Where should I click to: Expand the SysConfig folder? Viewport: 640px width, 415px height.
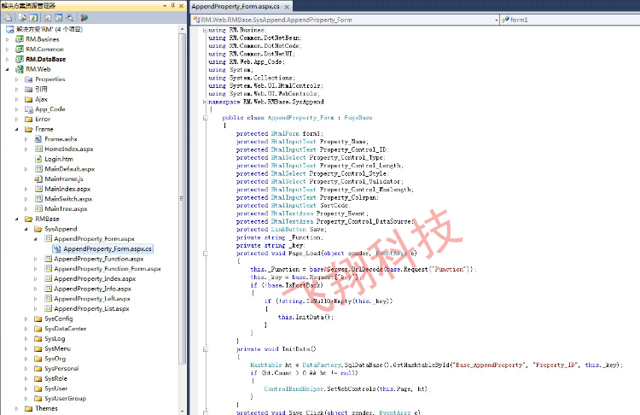(26, 319)
